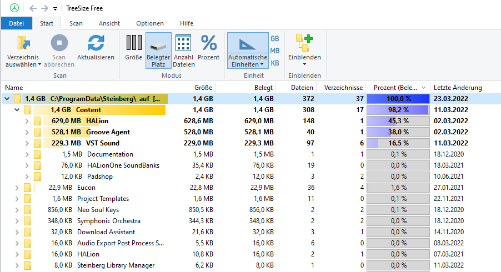This screenshot has height=272, width=501.
Task: Click the Einblenden icon in ribbon
Action: point(304,43)
